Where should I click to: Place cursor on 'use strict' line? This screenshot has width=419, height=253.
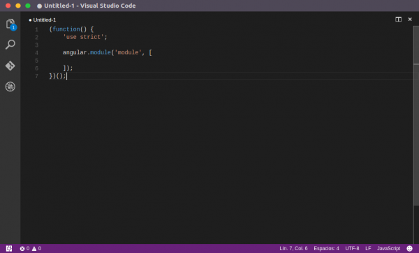click(85, 37)
